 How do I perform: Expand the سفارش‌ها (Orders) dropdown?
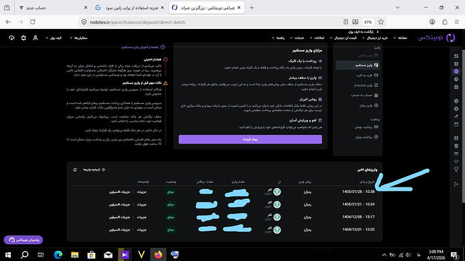click(x=79, y=38)
